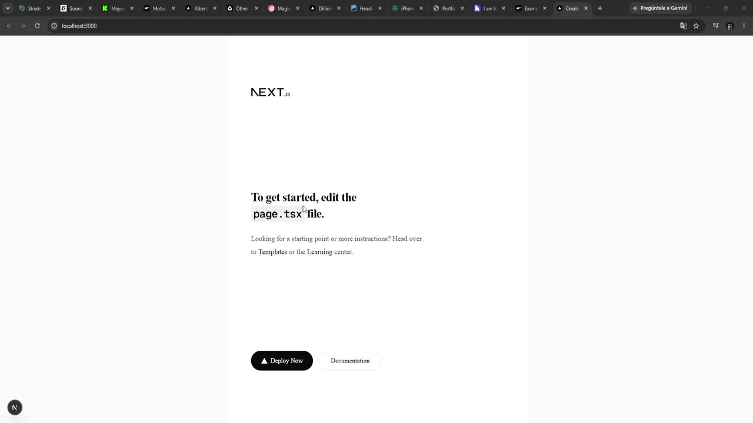Close the Albert tab
The image size is (753, 423).
coord(215,8)
